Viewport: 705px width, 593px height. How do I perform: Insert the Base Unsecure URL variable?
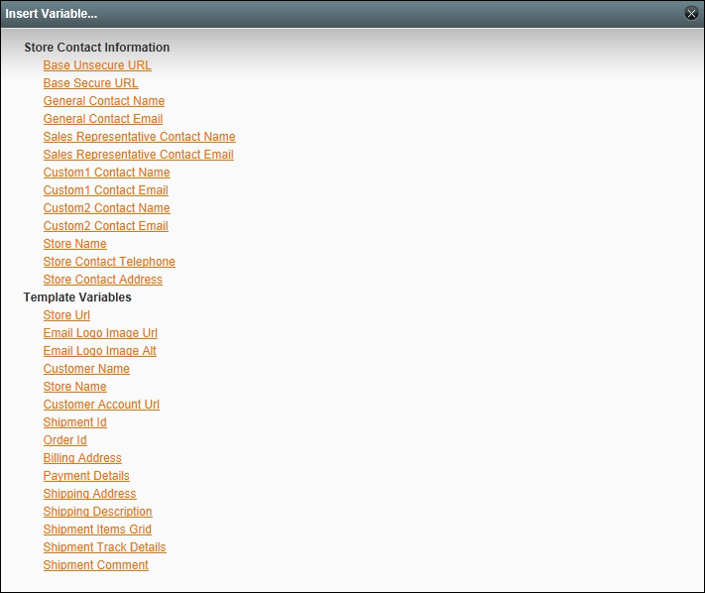coord(97,65)
